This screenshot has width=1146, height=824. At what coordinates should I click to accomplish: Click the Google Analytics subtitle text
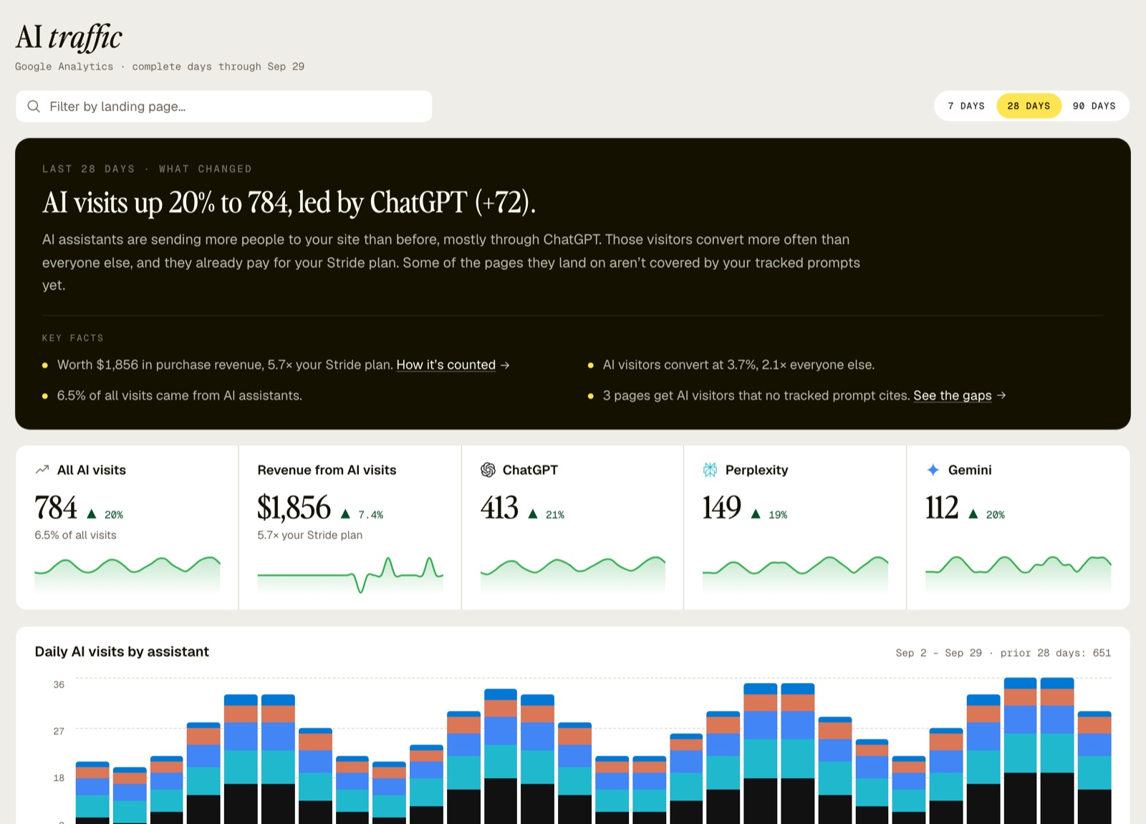click(x=160, y=67)
